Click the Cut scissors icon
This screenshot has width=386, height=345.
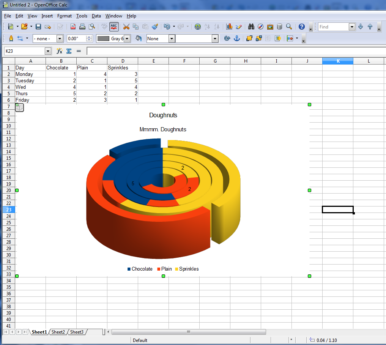pyautogui.click(x=126, y=27)
